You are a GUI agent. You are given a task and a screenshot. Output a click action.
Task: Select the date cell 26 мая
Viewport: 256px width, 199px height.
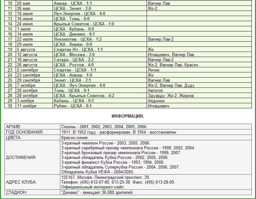[34, 8]
